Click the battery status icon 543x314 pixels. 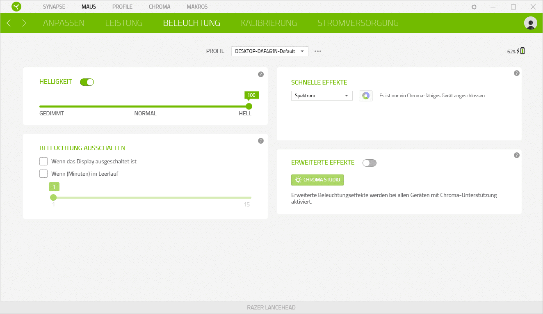(522, 51)
